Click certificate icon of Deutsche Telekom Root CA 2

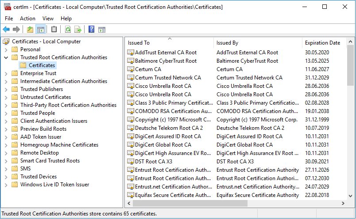130,128
